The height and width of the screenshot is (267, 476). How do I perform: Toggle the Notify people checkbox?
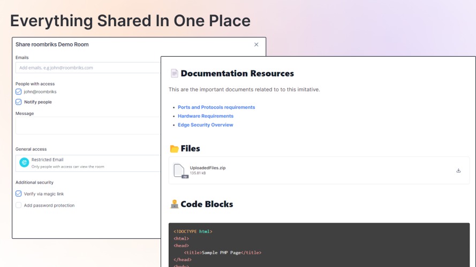coord(19,102)
